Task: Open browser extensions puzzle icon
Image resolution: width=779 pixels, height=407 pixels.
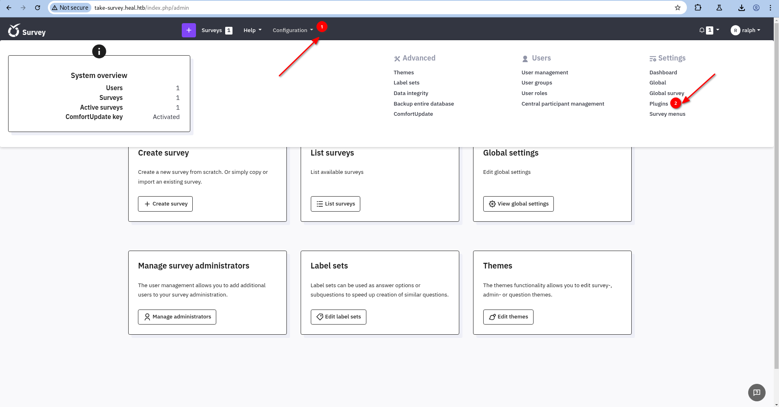Action: tap(698, 8)
